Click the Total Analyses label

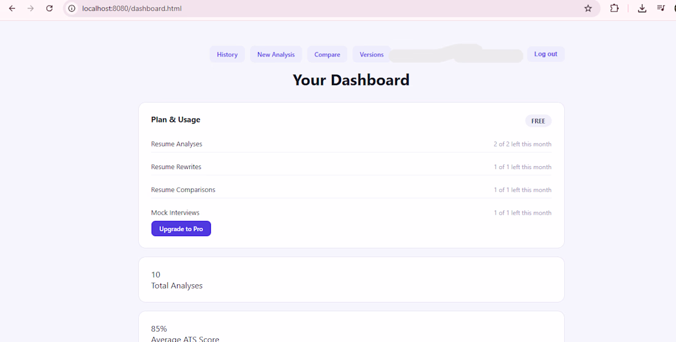[177, 285]
